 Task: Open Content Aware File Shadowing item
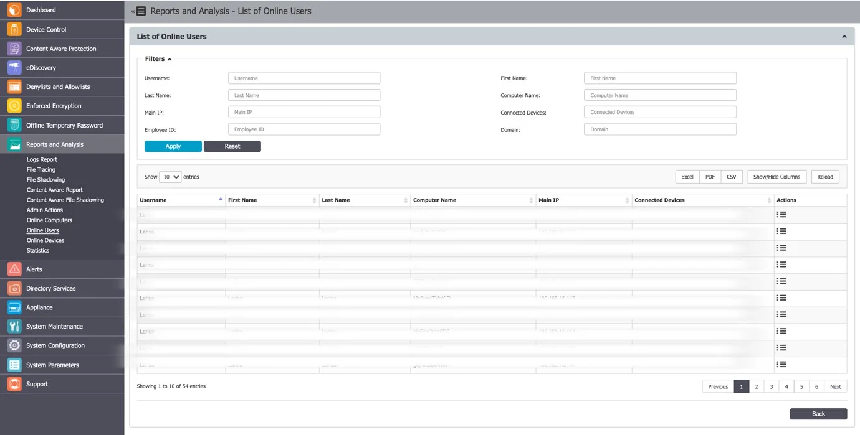(65, 200)
